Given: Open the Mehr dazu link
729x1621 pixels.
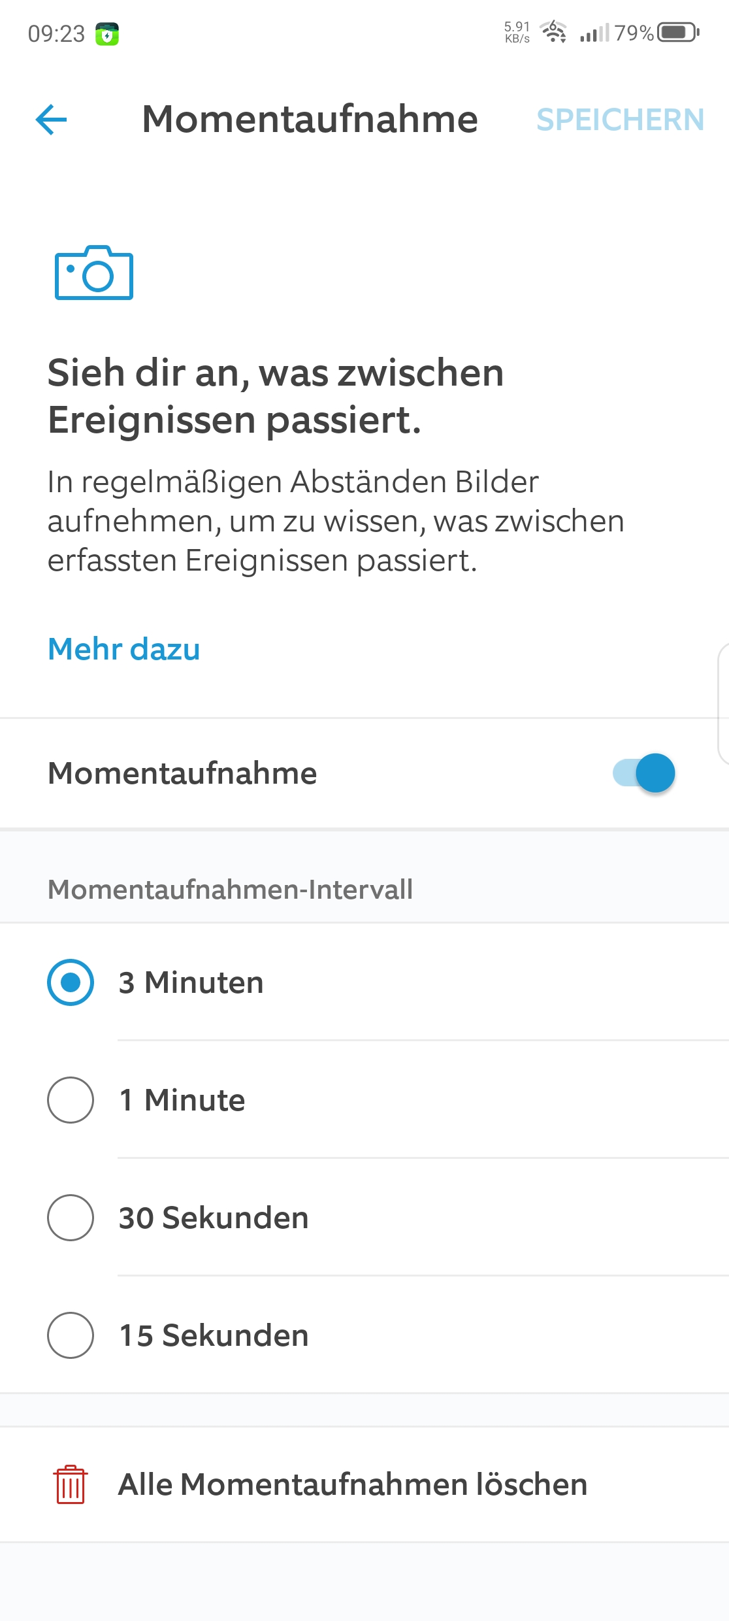Looking at the screenshot, I should 124,649.
